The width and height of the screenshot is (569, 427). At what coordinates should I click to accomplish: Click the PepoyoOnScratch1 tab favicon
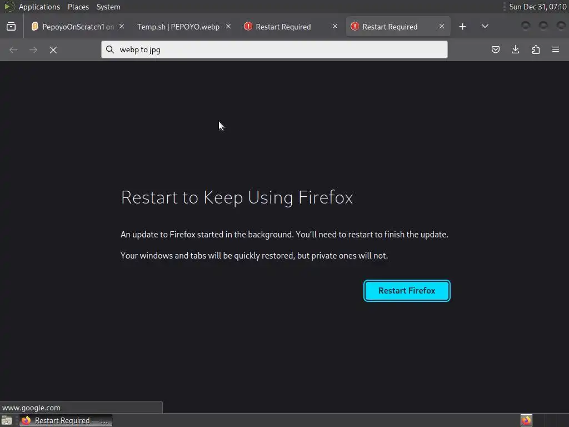(35, 26)
